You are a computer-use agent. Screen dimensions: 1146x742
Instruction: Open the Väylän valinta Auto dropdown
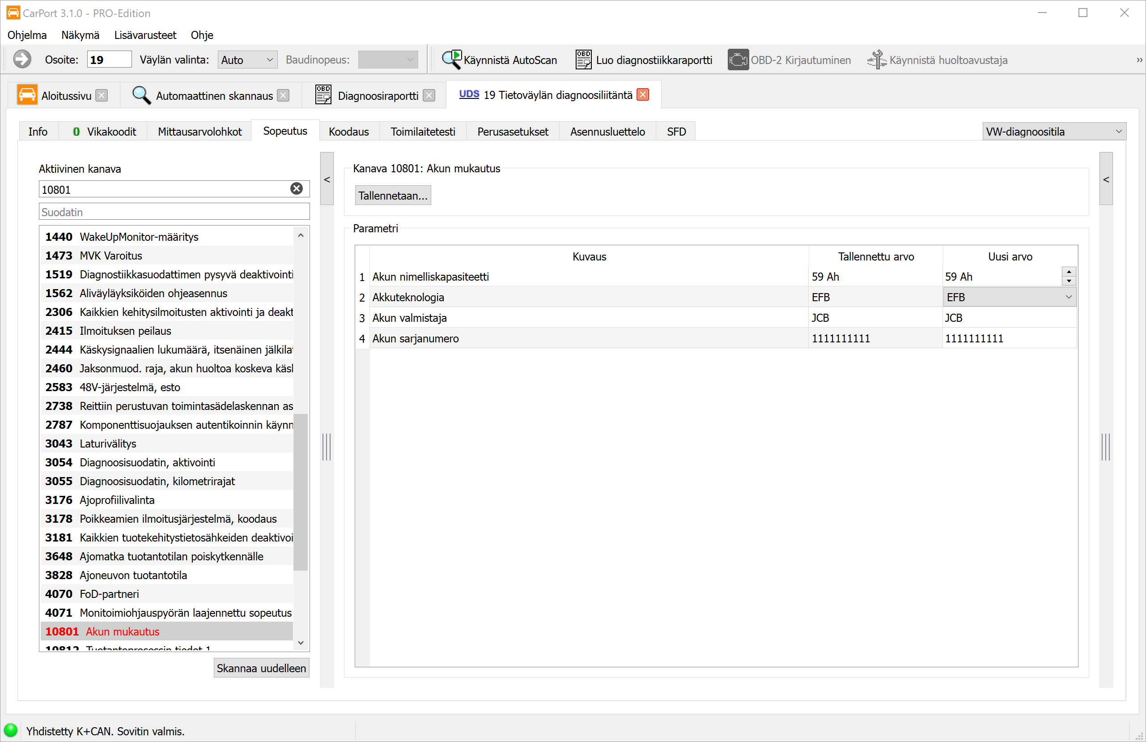point(270,60)
